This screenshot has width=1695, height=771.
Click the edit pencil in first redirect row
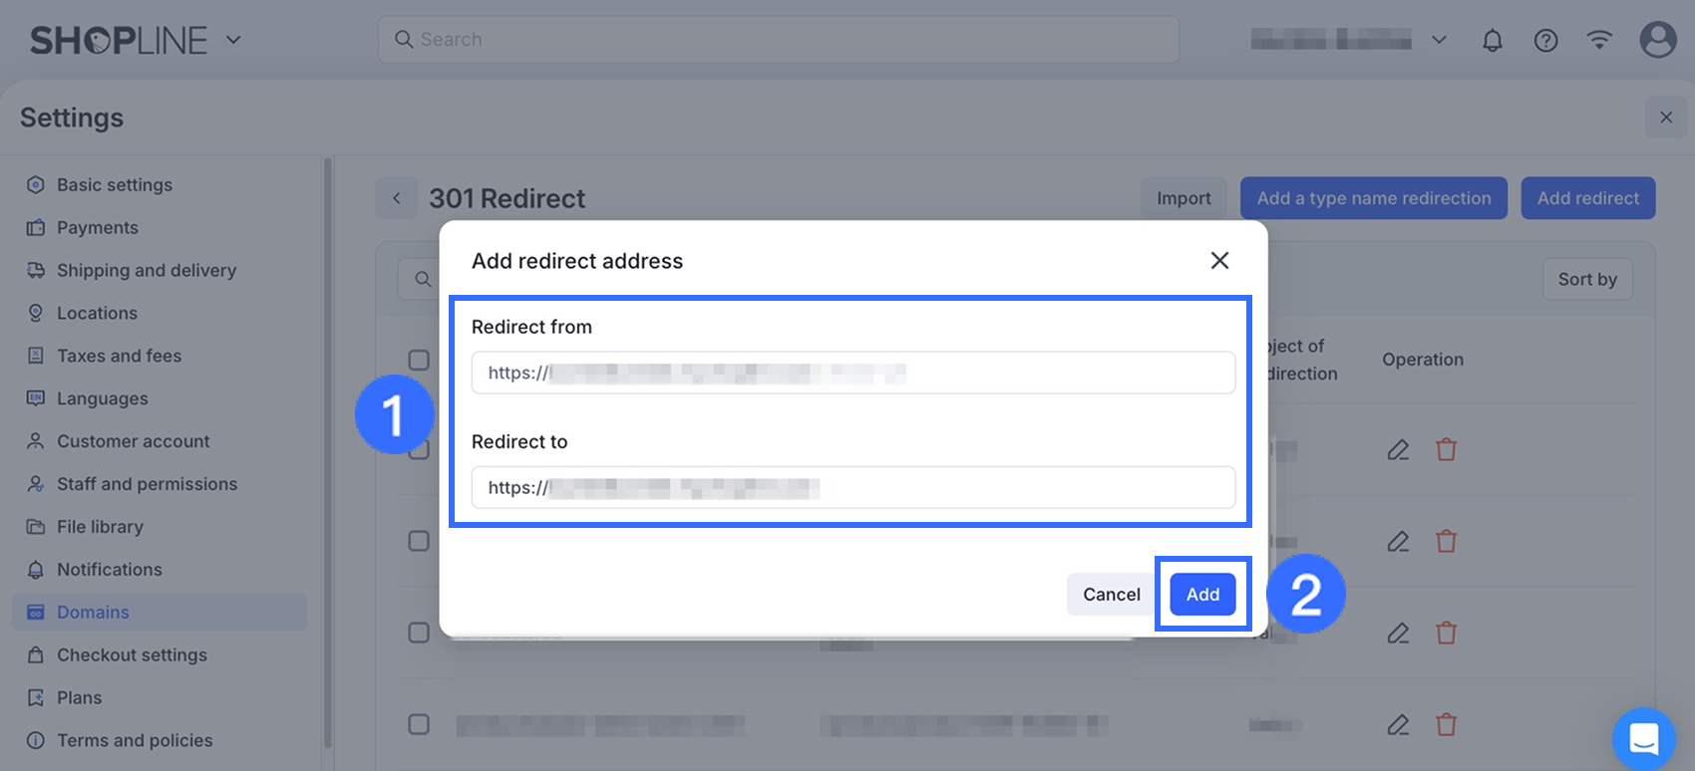click(x=1398, y=450)
